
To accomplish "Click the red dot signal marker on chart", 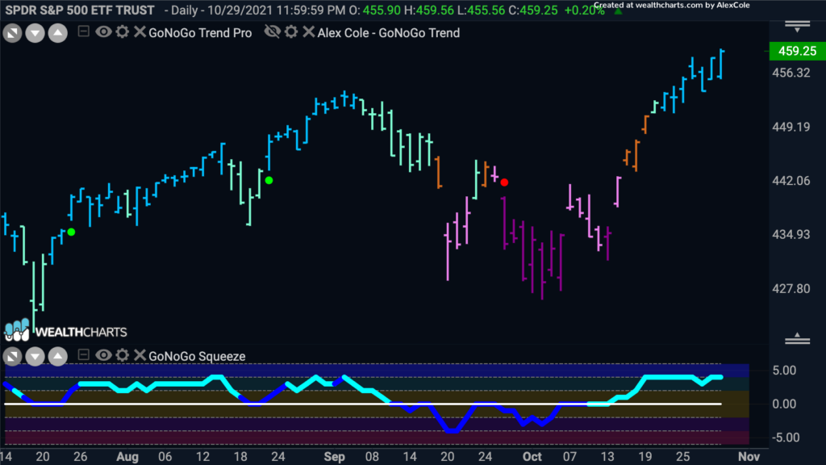I will point(504,182).
